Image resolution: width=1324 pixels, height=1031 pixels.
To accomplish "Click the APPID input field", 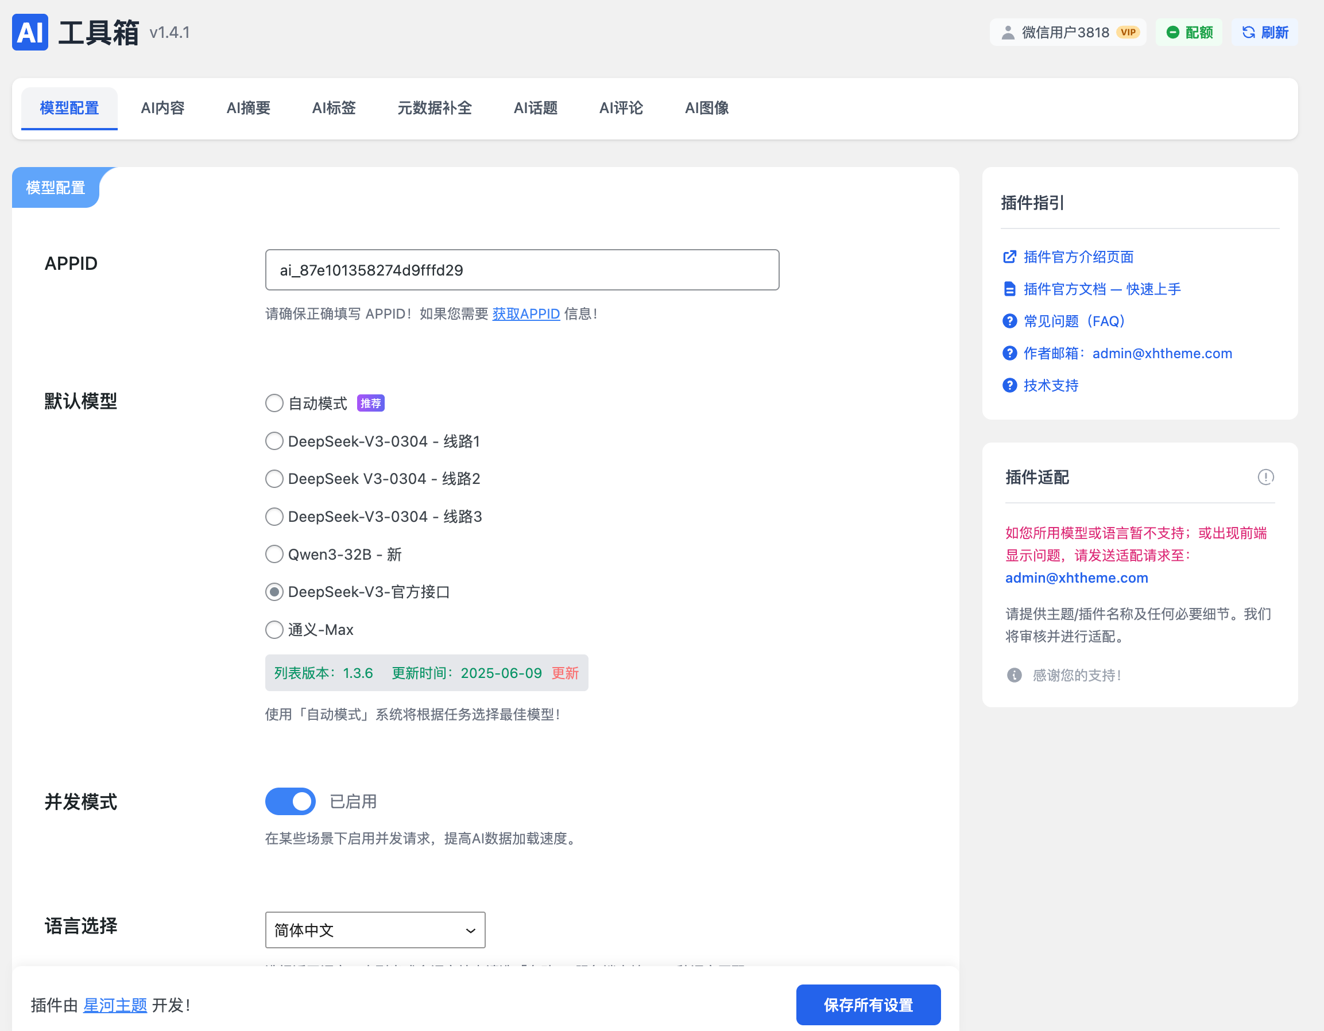I will [x=522, y=270].
